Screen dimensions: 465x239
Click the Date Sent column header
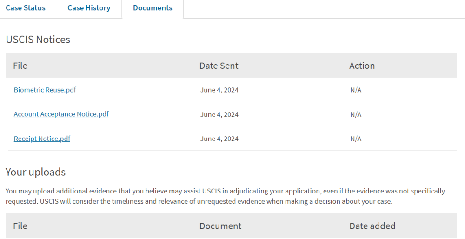[219, 66]
